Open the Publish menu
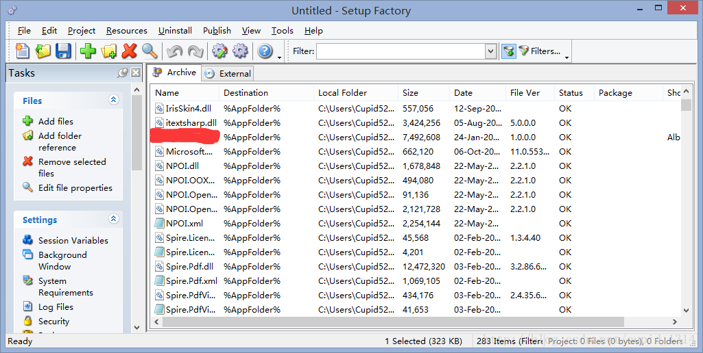The width and height of the screenshot is (703, 353). (x=217, y=30)
